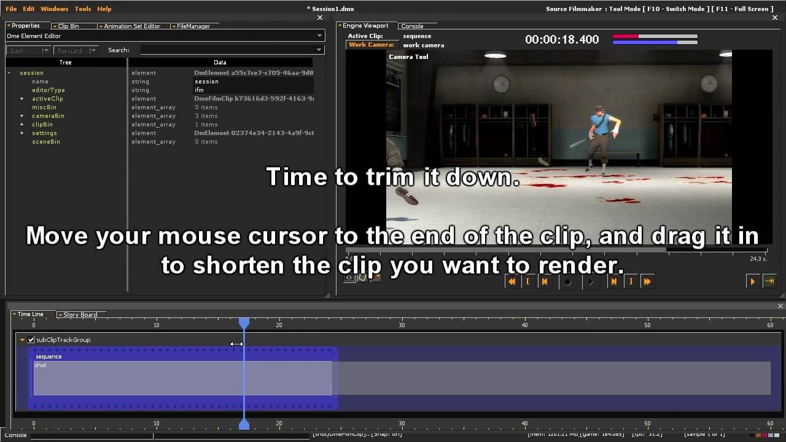This screenshot has height=442, width=786.
Task: Select the editorType tree row
Action: tap(49, 90)
